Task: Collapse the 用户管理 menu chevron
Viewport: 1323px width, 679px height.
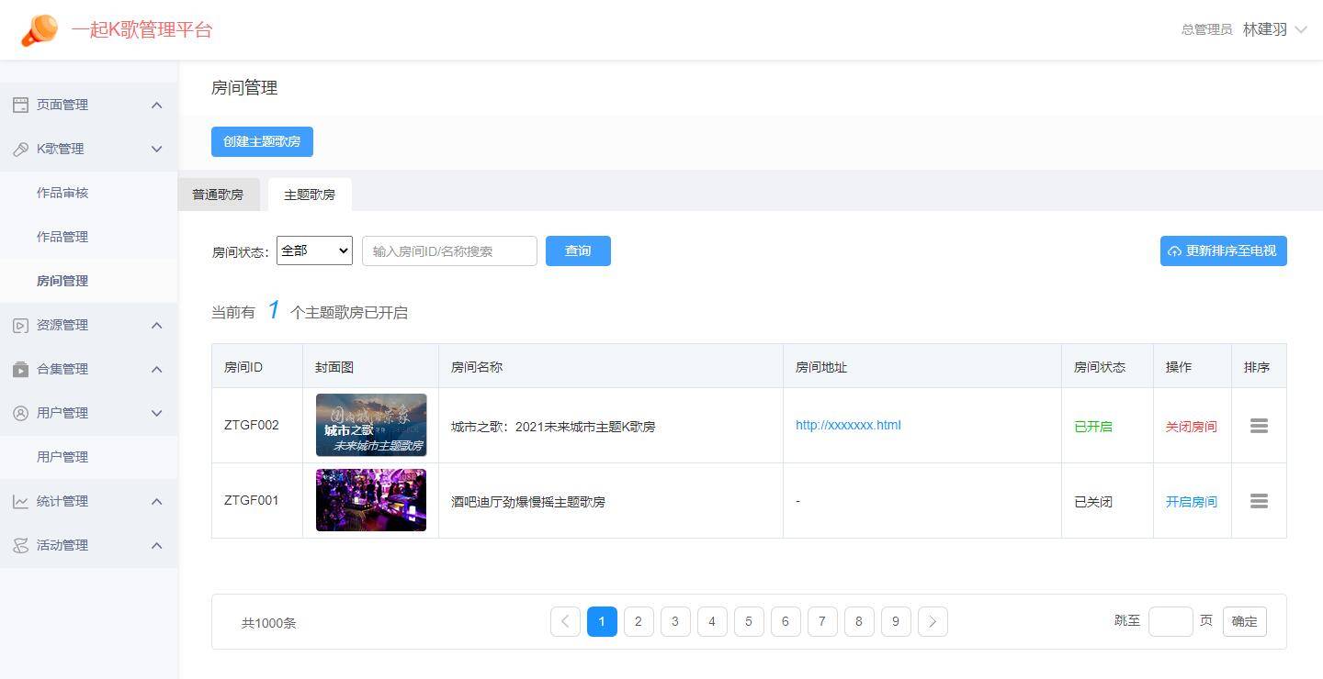Action: [x=156, y=413]
